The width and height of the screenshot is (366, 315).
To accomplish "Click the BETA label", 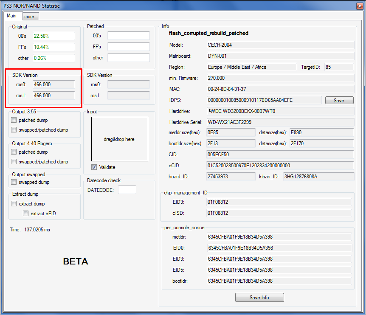I will (76, 262).
